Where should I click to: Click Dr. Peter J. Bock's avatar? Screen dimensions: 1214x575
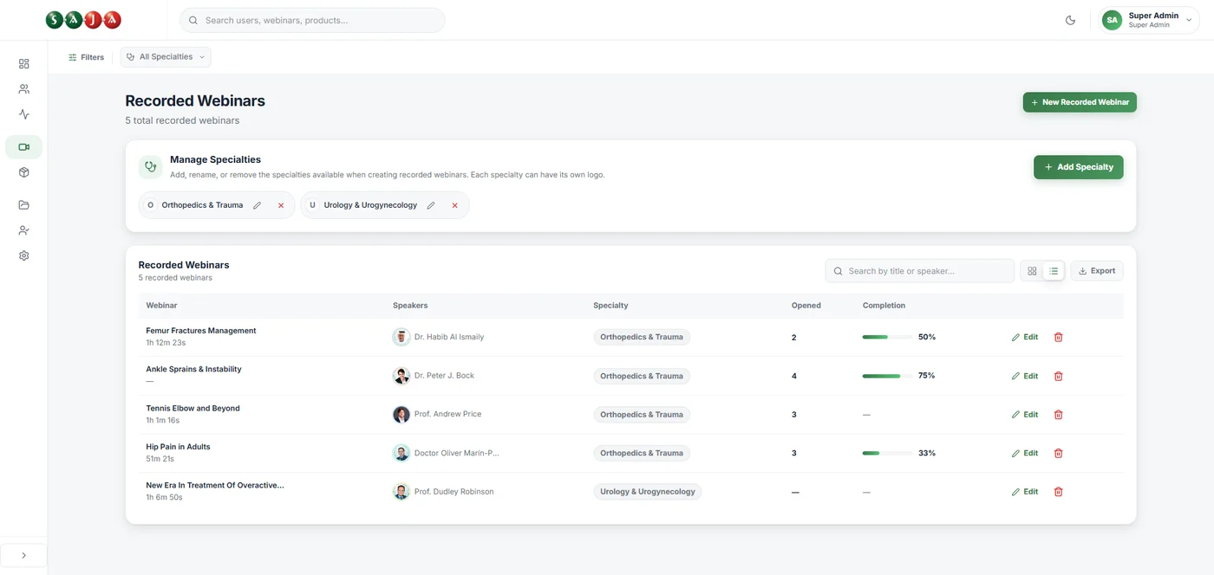[401, 376]
